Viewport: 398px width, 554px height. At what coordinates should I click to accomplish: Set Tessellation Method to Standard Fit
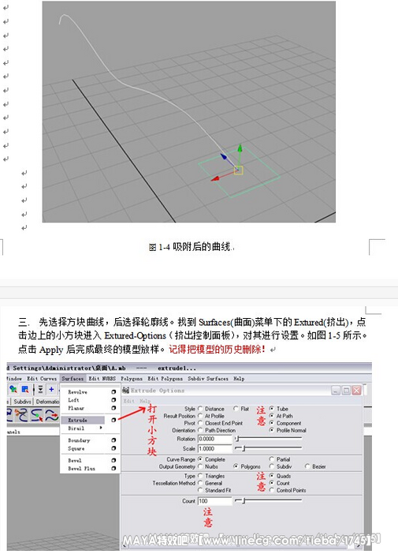(200, 490)
